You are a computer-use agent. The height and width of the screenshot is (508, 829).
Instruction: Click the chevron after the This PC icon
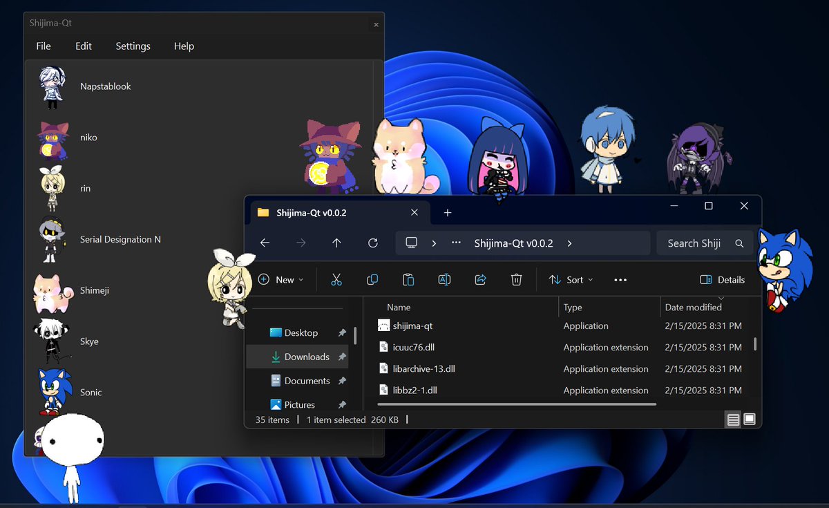(x=434, y=243)
